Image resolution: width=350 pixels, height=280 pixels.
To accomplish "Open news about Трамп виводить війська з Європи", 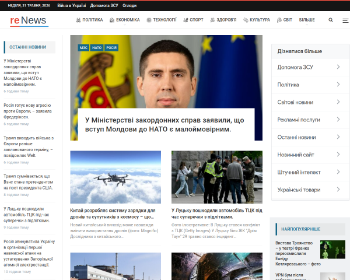I will pyautogui.click(x=29, y=146).
